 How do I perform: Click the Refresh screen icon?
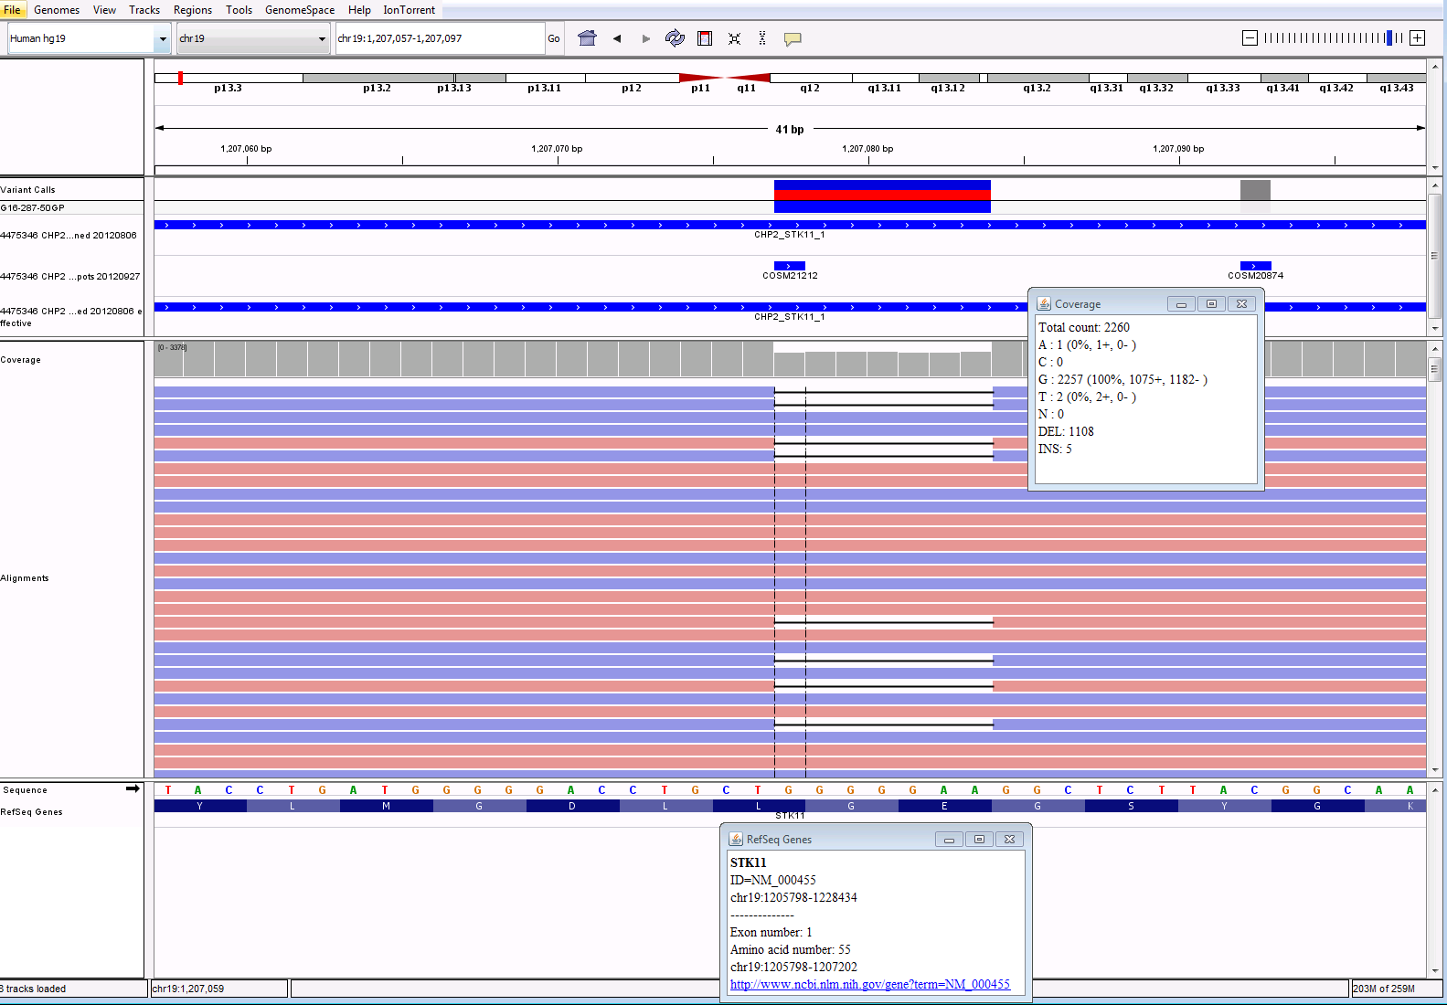point(675,38)
